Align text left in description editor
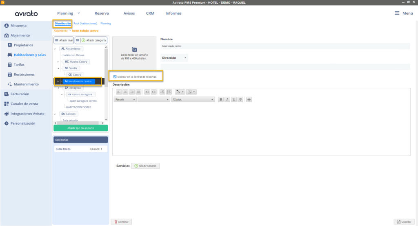The height and width of the screenshot is (226, 418). (x=119, y=92)
